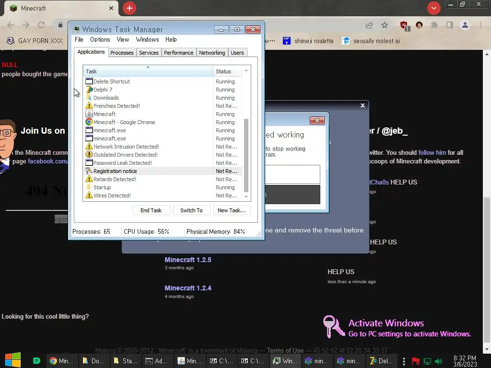Switch to the Services tab
The width and height of the screenshot is (491, 368).
coord(149,53)
